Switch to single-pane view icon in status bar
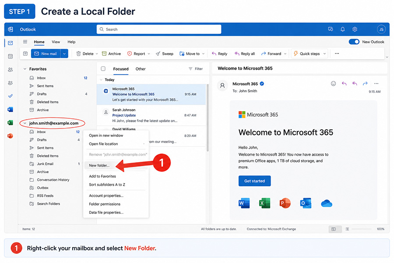Image resolution: width=394 pixels, height=263 pixels. 334,229
